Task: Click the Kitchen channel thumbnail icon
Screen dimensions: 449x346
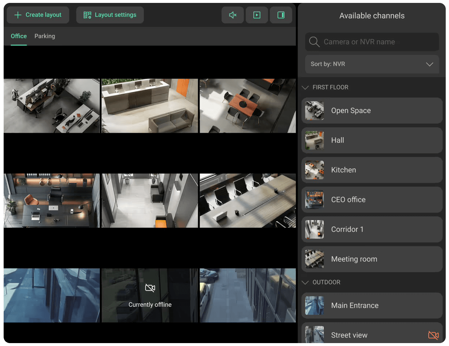Action: coord(314,170)
